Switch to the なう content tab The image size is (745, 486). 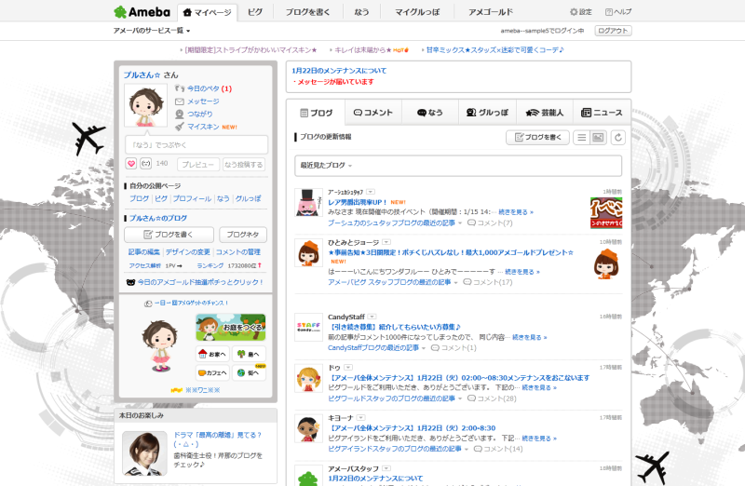430,113
